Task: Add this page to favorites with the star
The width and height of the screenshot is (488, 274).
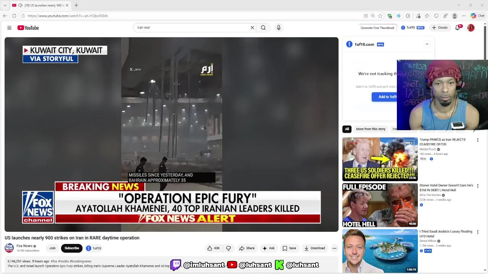Action: point(380,16)
